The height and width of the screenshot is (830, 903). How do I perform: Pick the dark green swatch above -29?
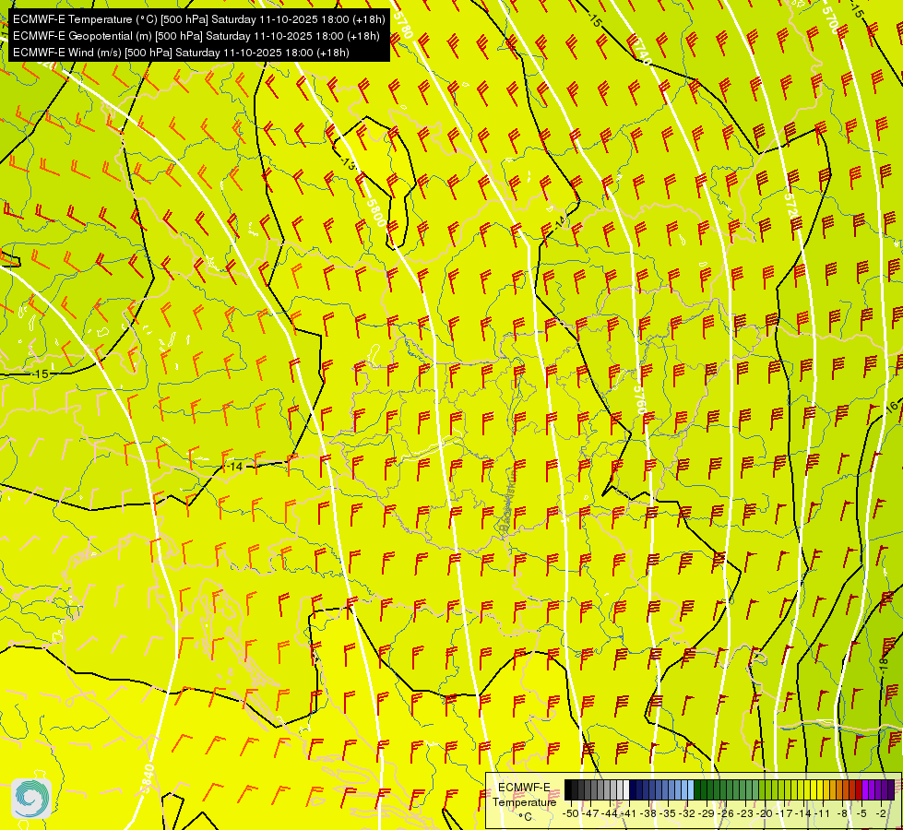point(704,789)
